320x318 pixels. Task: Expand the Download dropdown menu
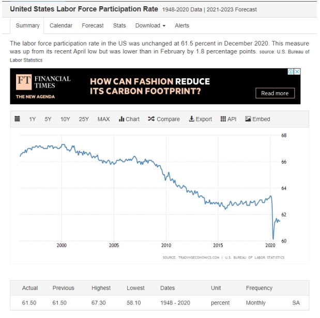pyautogui.click(x=150, y=25)
